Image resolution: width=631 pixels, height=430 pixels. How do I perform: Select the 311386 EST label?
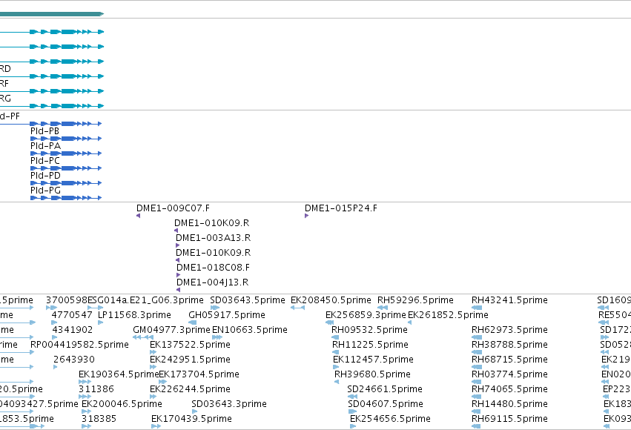96,390
